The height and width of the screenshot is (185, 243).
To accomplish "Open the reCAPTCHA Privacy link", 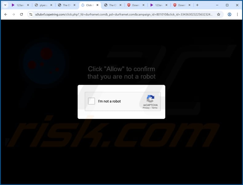I will (x=146, y=108).
